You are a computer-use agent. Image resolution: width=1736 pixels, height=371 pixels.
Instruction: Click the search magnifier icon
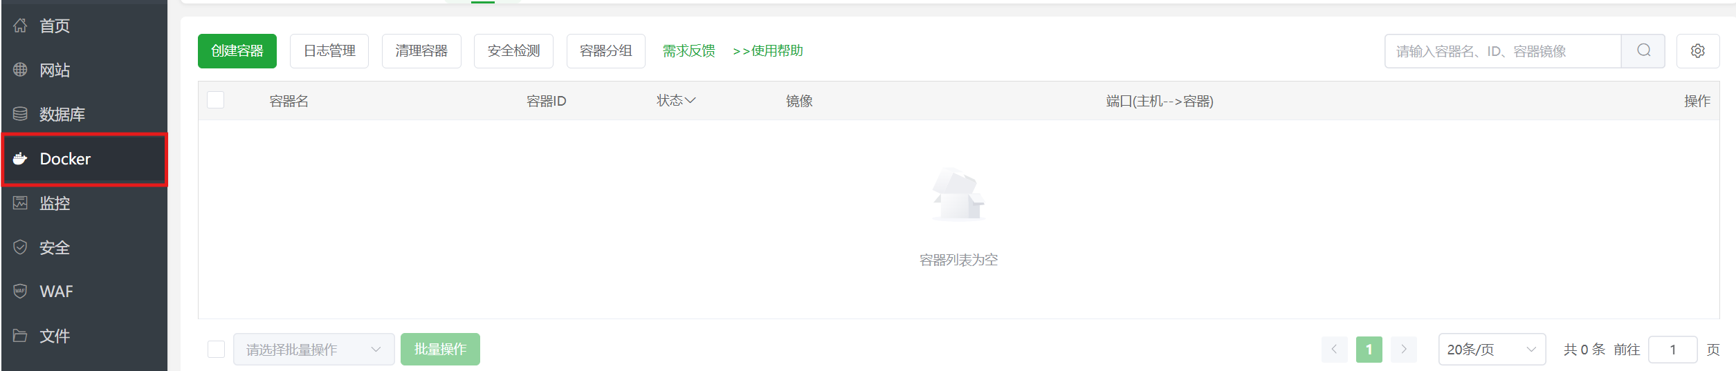coord(1643,50)
